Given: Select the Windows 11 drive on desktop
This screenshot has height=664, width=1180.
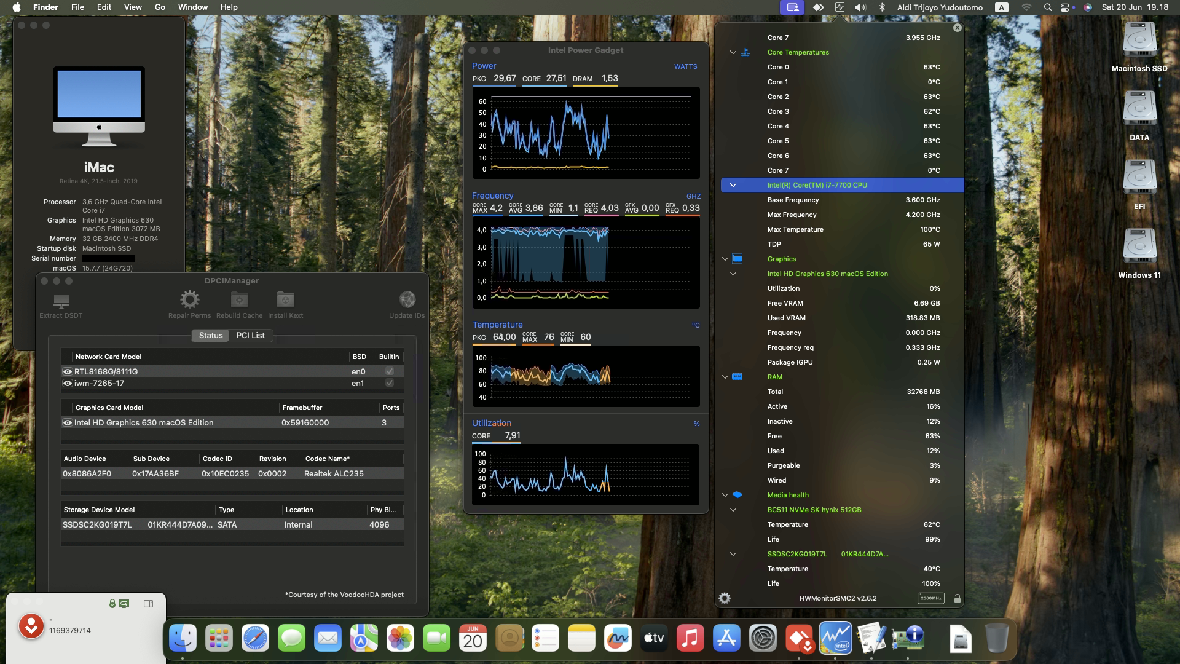Looking at the screenshot, I should pyautogui.click(x=1139, y=254).
